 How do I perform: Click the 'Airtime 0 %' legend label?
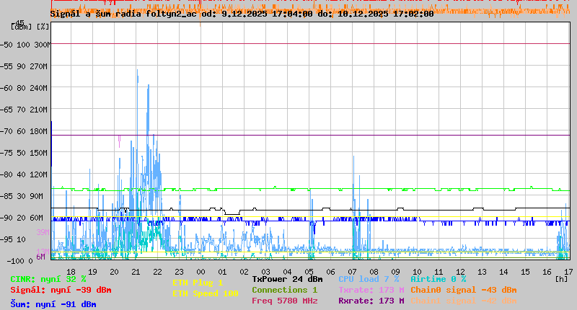439,279
